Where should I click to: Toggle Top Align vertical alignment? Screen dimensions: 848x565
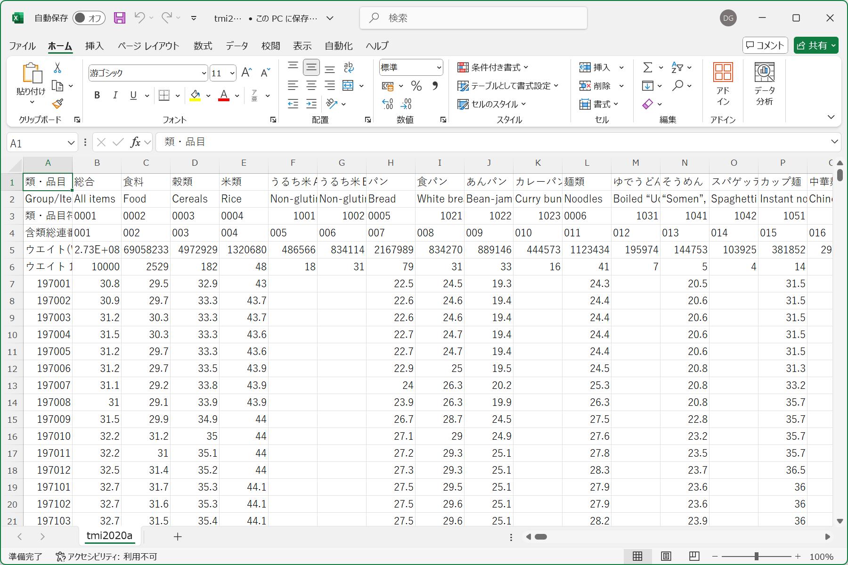(x=293, y=67)
